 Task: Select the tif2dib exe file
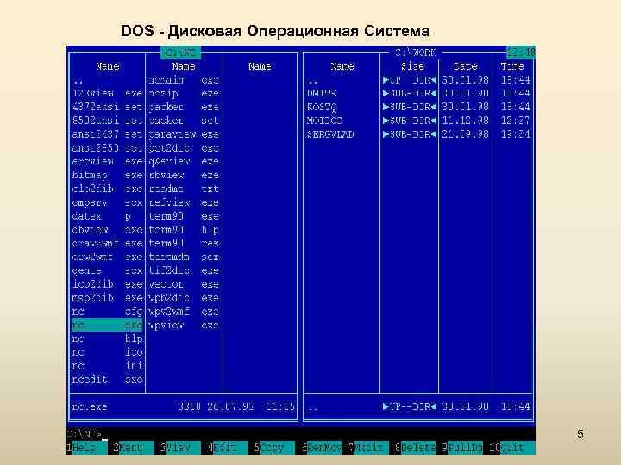[x=184, y=271]
